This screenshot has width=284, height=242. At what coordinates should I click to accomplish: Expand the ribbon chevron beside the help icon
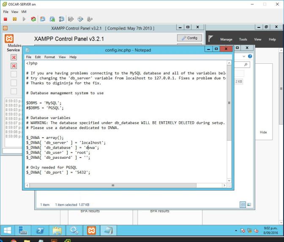tap(244, 56)
